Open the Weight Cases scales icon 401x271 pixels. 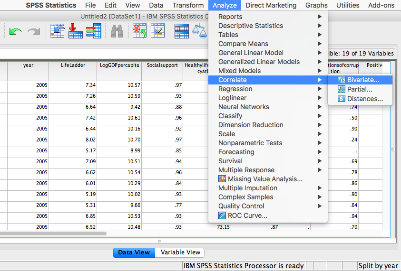[200, 31]
